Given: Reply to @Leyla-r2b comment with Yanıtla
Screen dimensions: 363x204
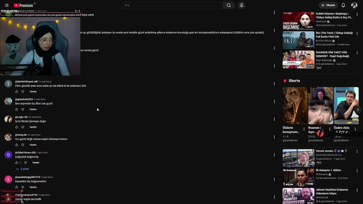Looking at the screenshot, I should coord(33,127).
